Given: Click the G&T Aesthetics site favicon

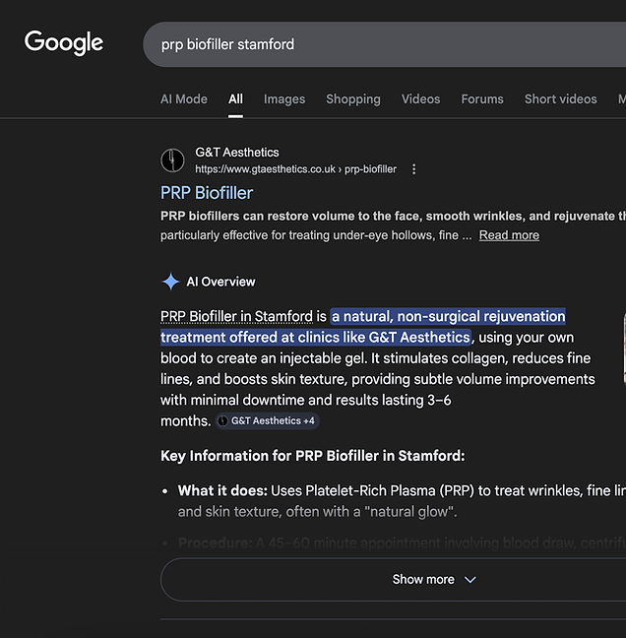Looking at the screenshot, I should pos(172,160).
